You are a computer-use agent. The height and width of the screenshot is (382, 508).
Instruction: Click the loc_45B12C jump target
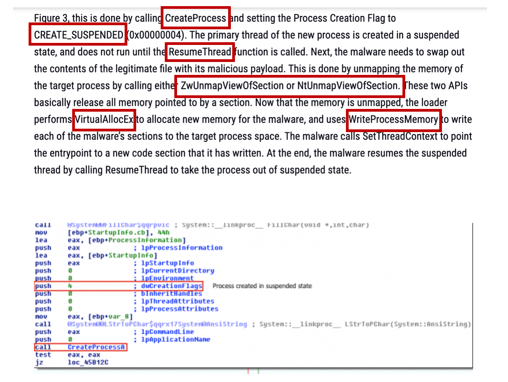(88, 362)
